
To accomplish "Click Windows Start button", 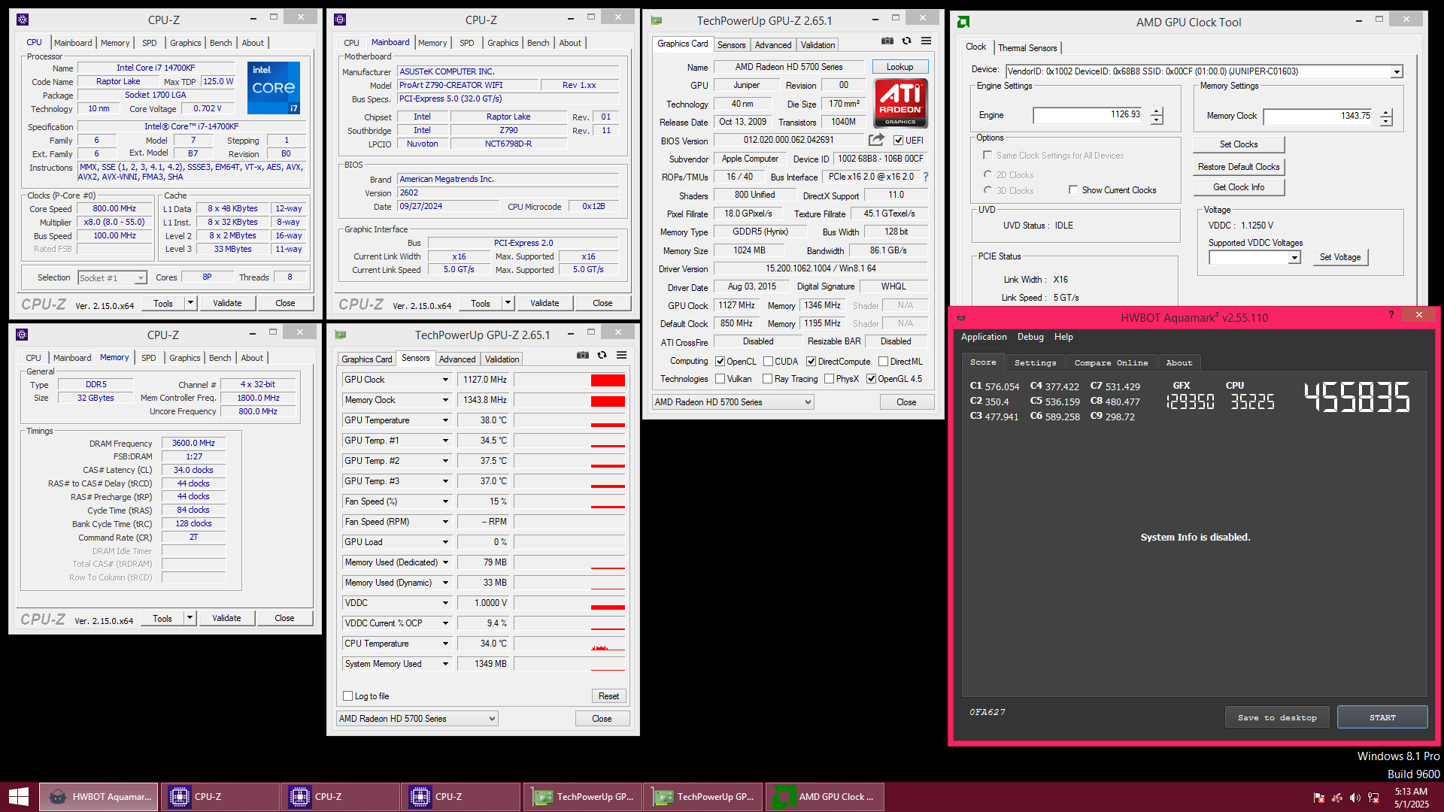I will (x=18, y=796).
